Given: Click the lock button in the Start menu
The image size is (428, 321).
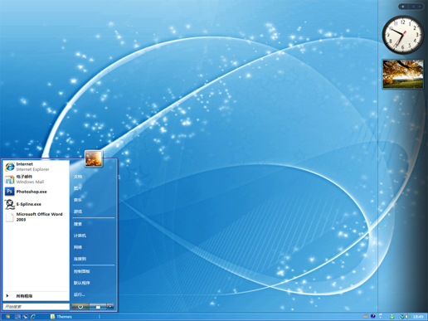Looking at the screenshot, I should [x=98, y=307].
